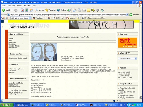Image resolution: width=143 pixels, height=107 pixels.
Task: Open the Favoriten menu
Action: [27, 6]
